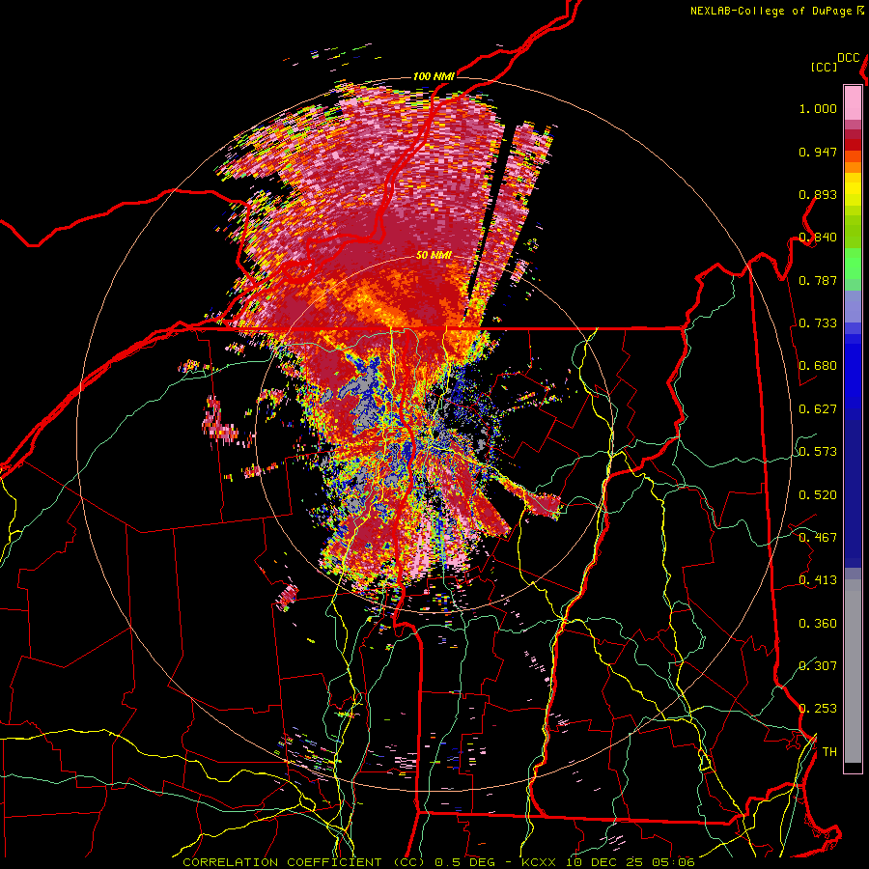Select the 0.413 scale value
Image resolution: width=869 pixels, height=869 pixels.
tap(818, 580)
